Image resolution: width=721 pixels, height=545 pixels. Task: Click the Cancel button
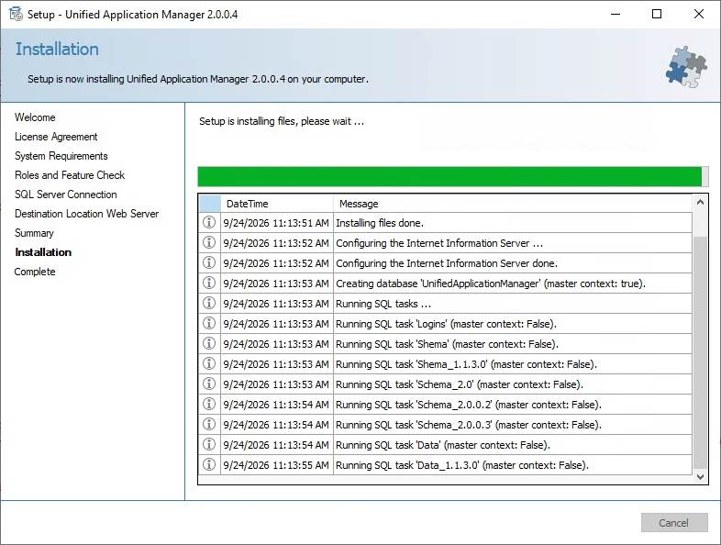pos(674,522)
